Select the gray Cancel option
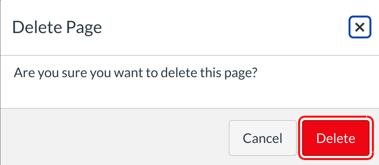The width and height of the screenshot is (379, 165). coord(263,138)
